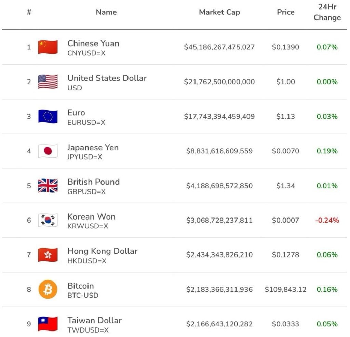Click the Chinese flag icon
This screenshot has height=337, width=350.
point(48,47)
